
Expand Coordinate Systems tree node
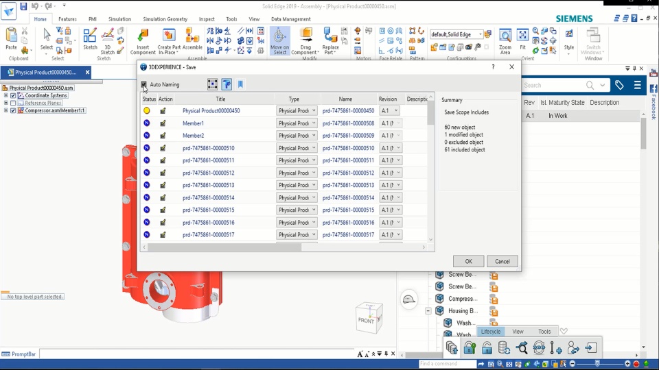click(x=6, y=96)
